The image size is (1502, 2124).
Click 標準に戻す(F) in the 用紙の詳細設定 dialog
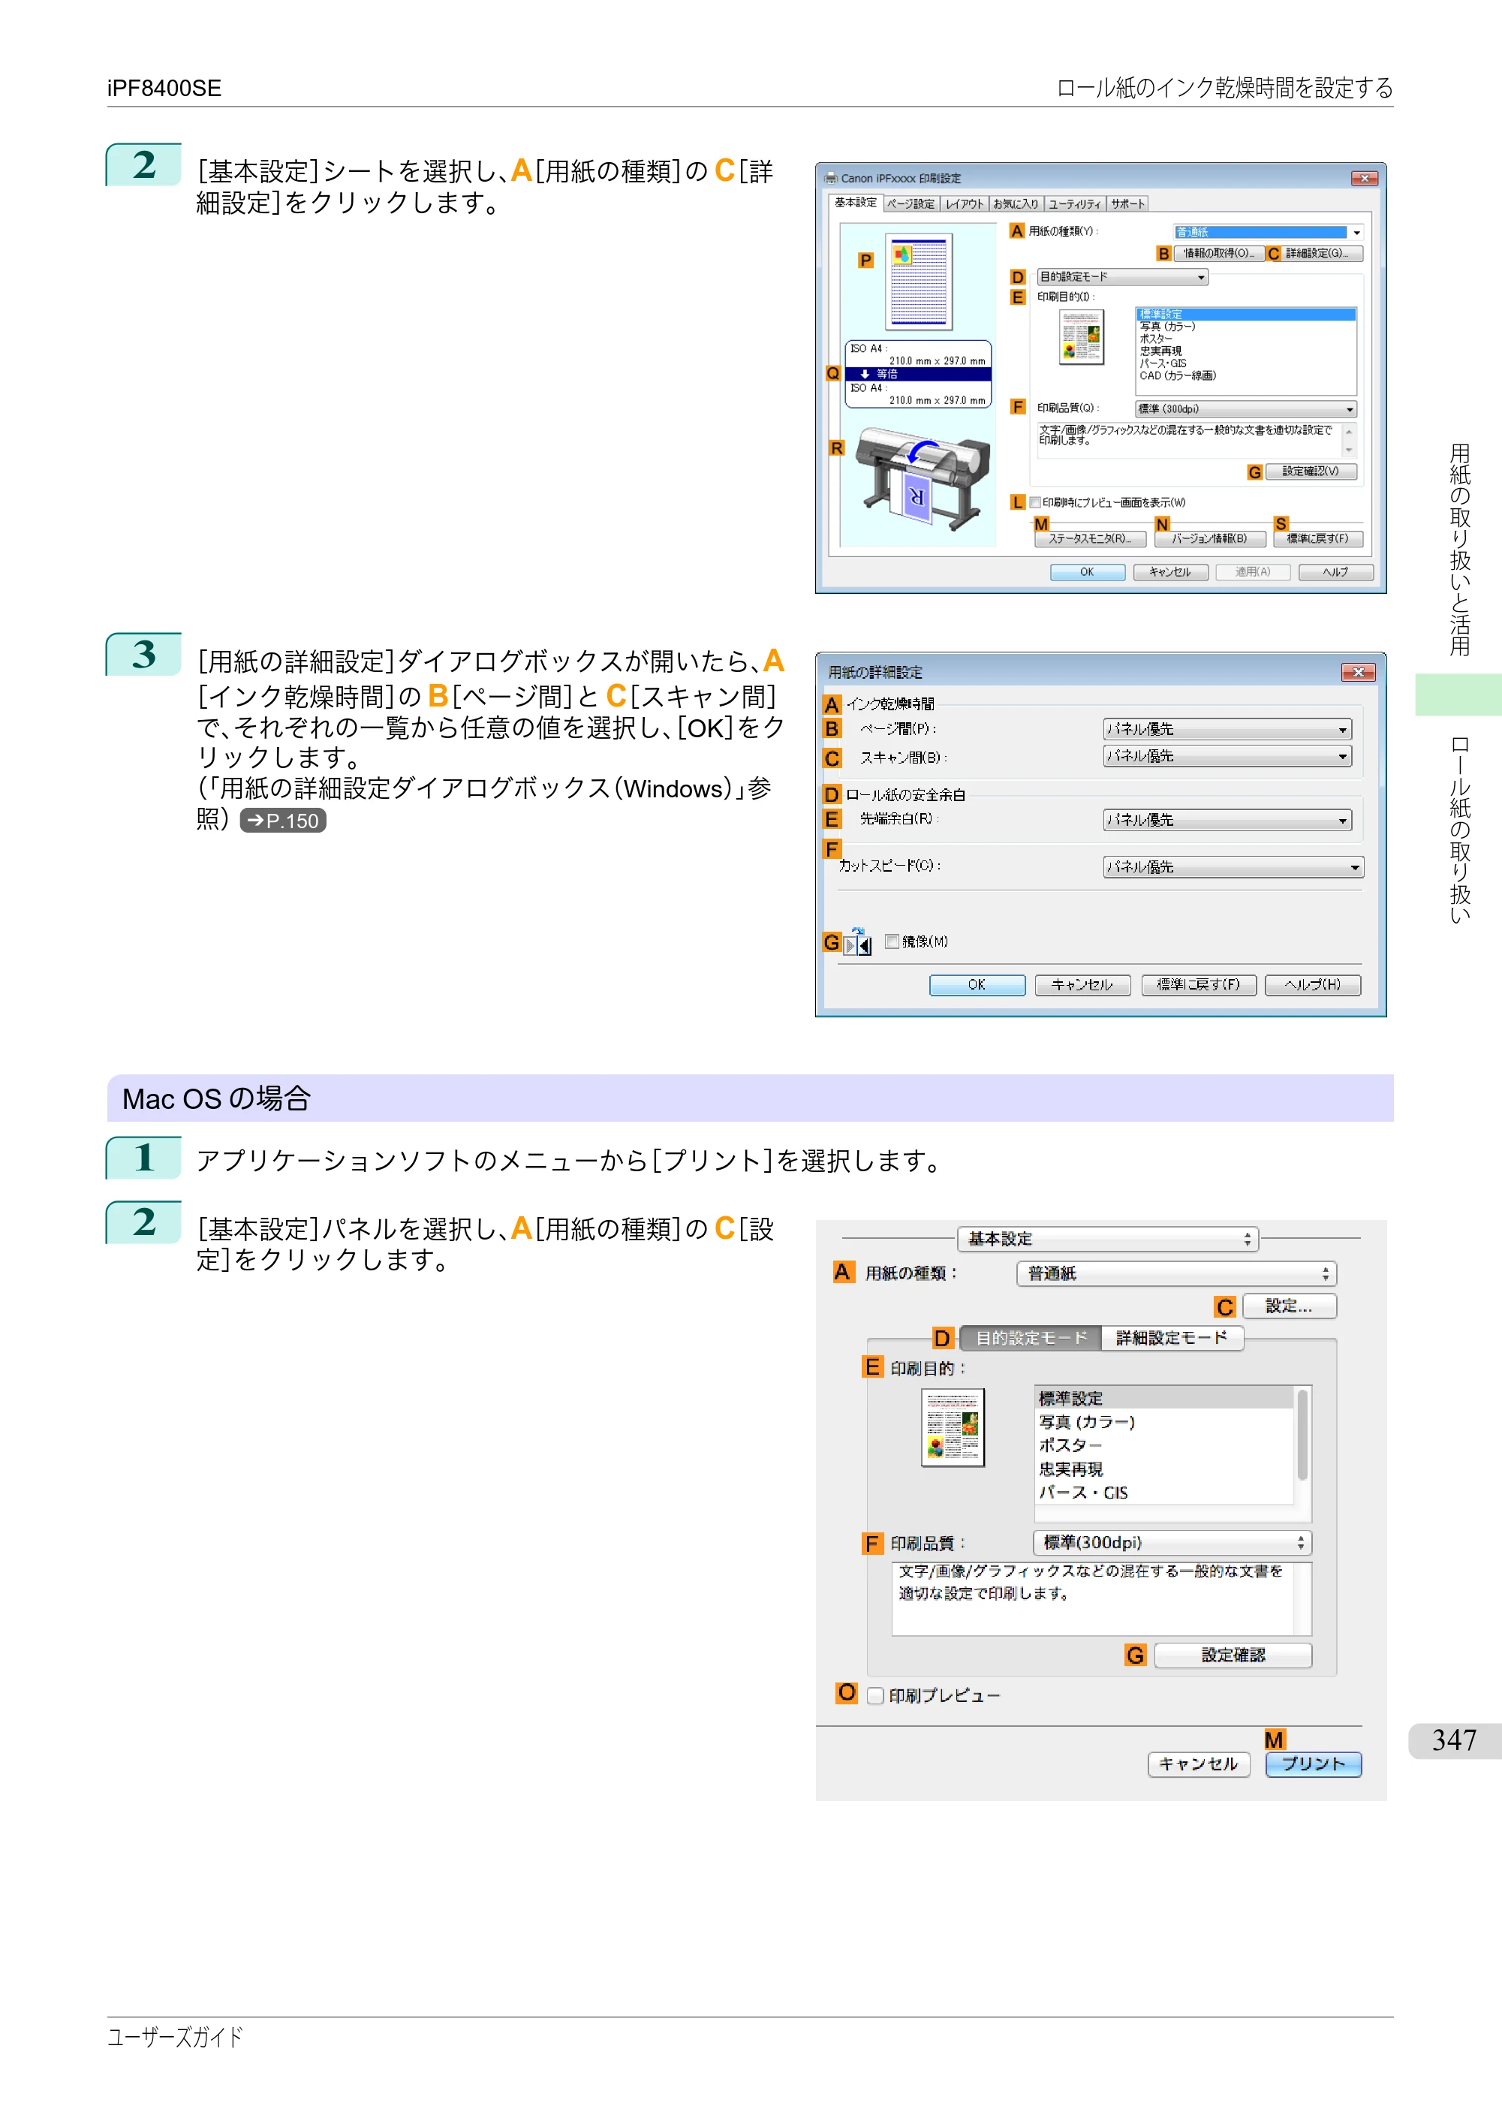pyautogui.click(x=1199, y=984)
